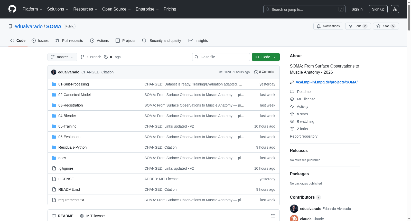Select the README.md file icon
This screenshot has height=221, width=411.
[x=54, y=189]
